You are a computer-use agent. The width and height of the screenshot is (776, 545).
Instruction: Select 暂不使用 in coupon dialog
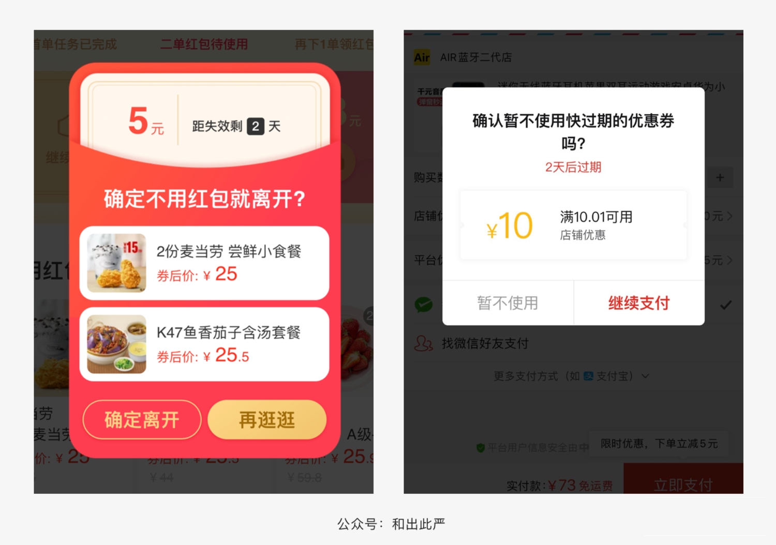[508, 303]
